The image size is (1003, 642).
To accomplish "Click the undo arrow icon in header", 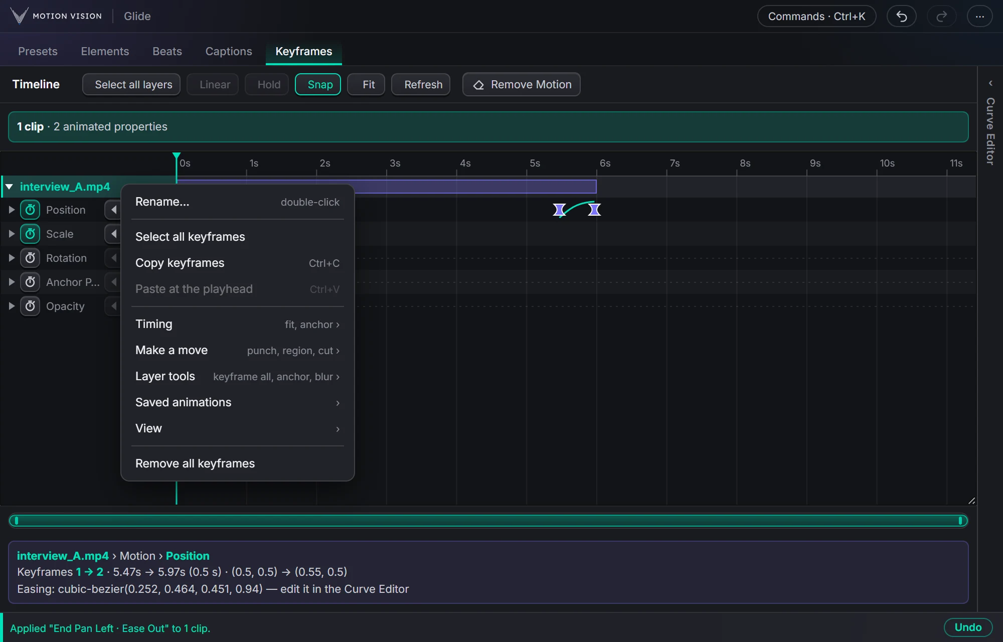I will click(901, 17).
